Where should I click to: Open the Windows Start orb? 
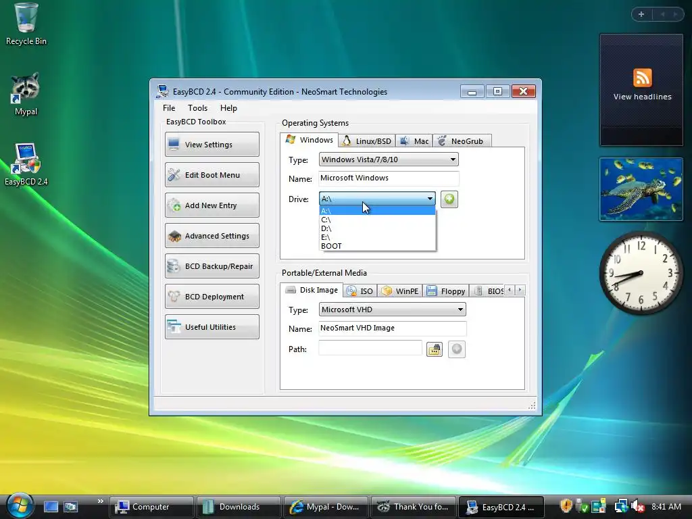pos(20,505)
